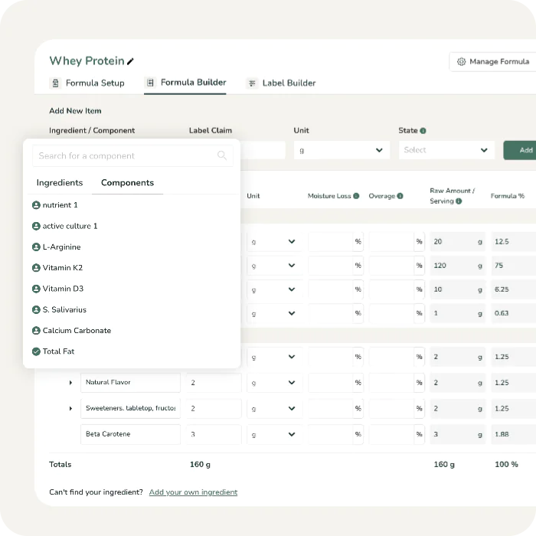Click the user icon beside S. Salivarius
The image size is (536, 536).
(36, 309)
